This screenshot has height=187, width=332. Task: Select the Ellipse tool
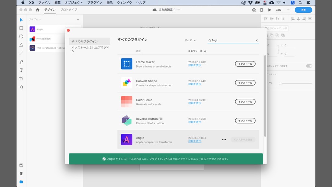[x=21, y=36]
